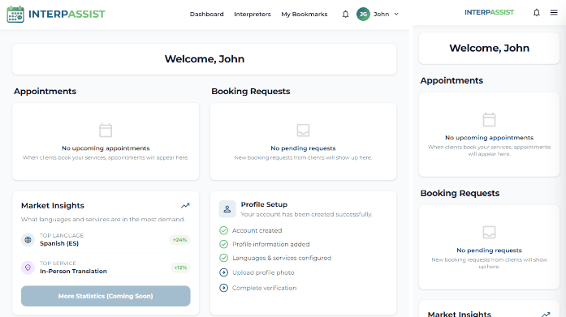
Task: Open the Dashboard menu item
Action: [207, 14]
